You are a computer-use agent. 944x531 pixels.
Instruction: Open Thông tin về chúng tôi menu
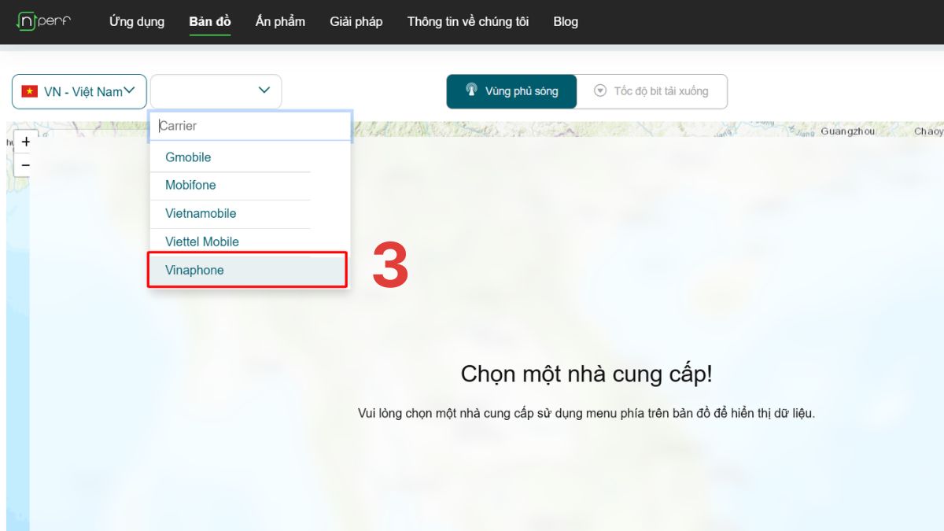tap(468, 21)
